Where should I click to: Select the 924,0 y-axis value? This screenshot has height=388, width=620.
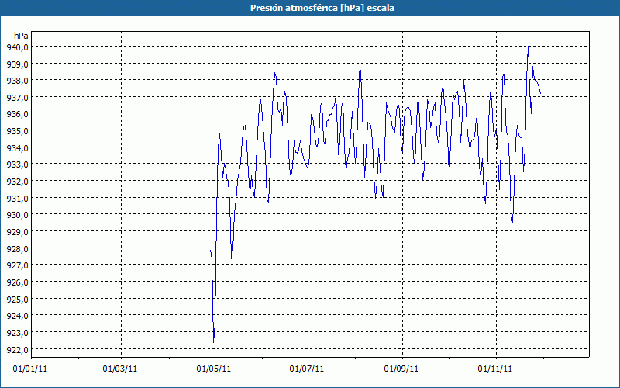(17, 316)
